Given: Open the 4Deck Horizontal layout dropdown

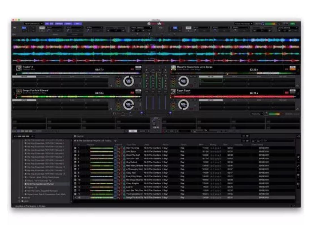Looking at the screenshot, I should tap(244, 24).
